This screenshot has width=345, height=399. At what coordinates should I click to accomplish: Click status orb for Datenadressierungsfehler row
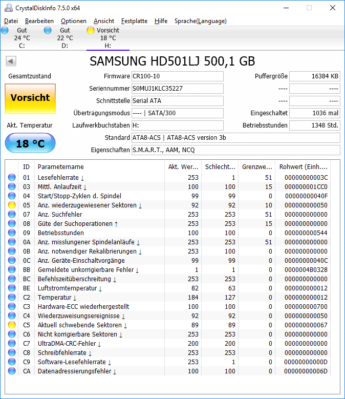coord(12,371)
